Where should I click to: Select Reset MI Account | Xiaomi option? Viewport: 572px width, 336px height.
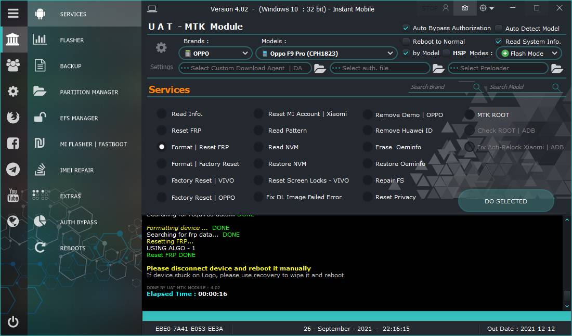pos(258,113)
